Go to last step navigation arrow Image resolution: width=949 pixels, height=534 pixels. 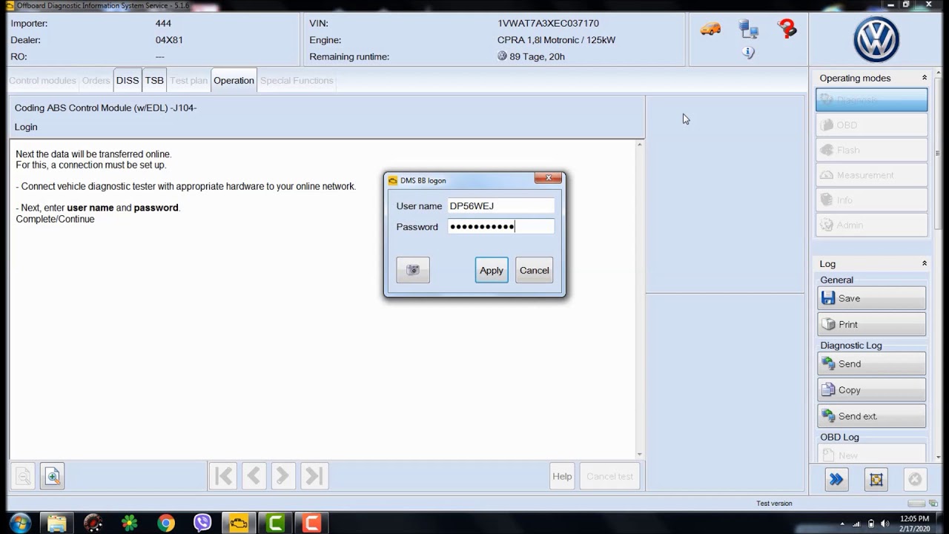pos(314,476)
